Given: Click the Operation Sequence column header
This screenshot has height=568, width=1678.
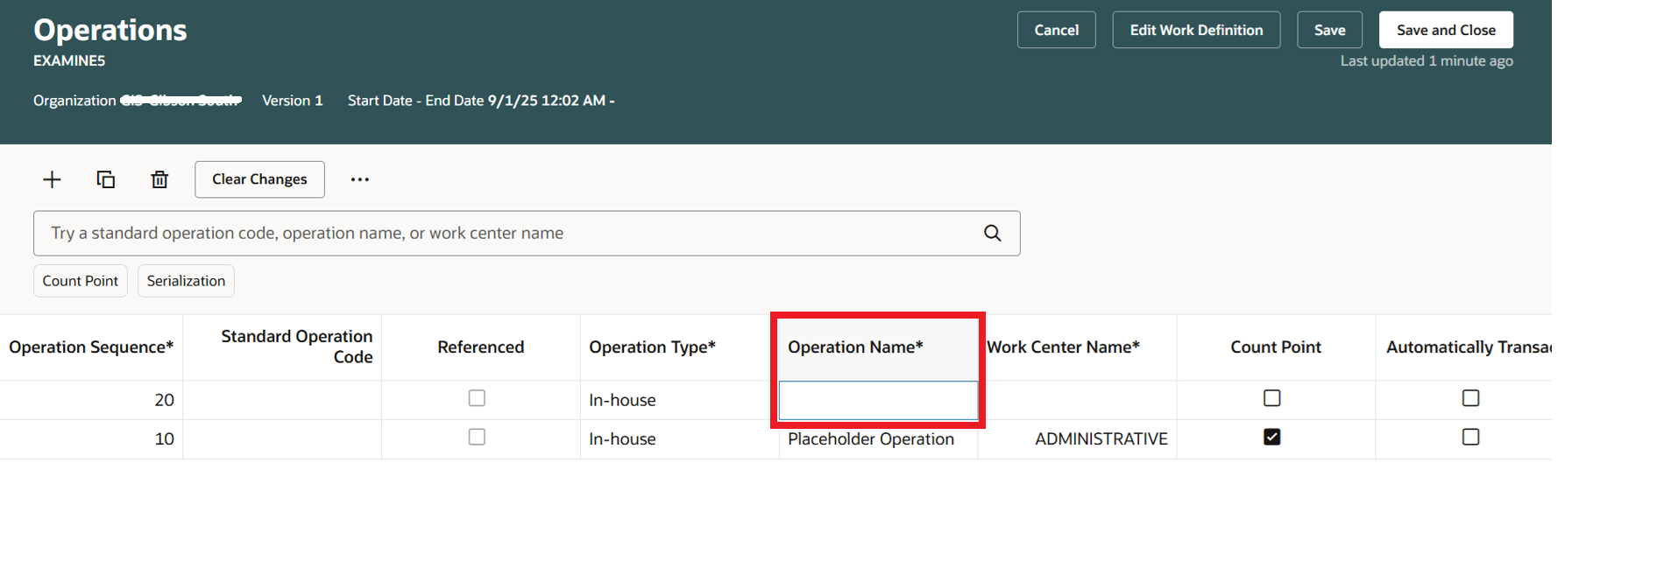Looking at the screenshot, I should 91,347.
